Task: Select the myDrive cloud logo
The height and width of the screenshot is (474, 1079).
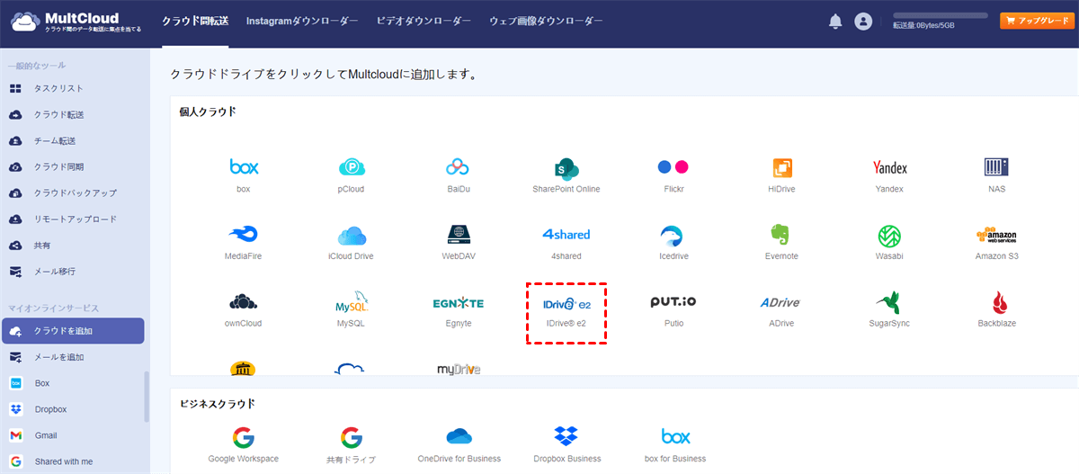Action: (459, 369)
